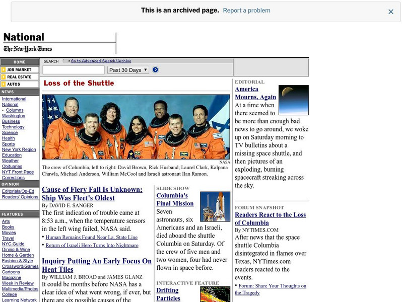Open the Books features link

[8, 227]
